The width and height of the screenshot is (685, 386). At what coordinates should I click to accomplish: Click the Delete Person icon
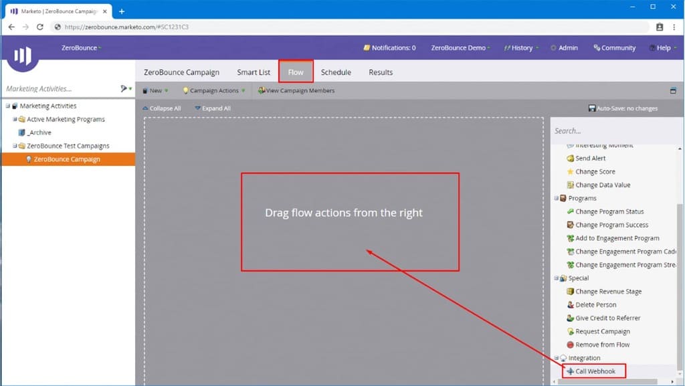[x=570, y=305]
